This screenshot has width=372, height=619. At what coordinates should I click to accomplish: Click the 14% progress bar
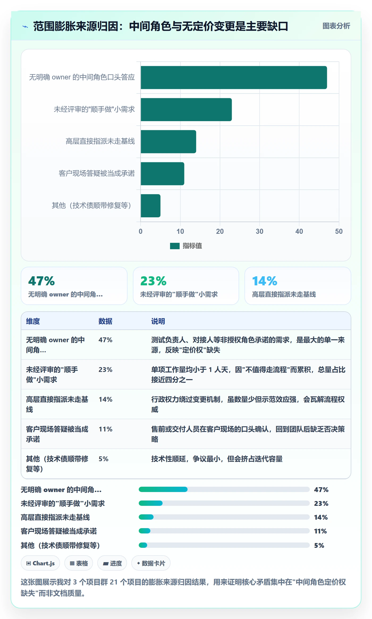(x=224, y=517)
